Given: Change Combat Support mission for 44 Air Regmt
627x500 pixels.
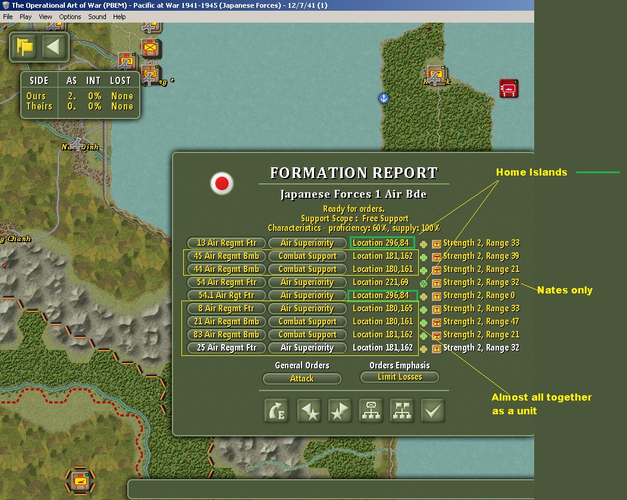Looking at the screenshot, I should tap(307, 269).
